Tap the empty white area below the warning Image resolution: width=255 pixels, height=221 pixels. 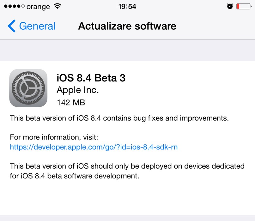tap(127, 199)
